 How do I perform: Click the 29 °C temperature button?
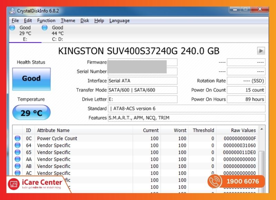pyautogui.click(x=31, y=113)
